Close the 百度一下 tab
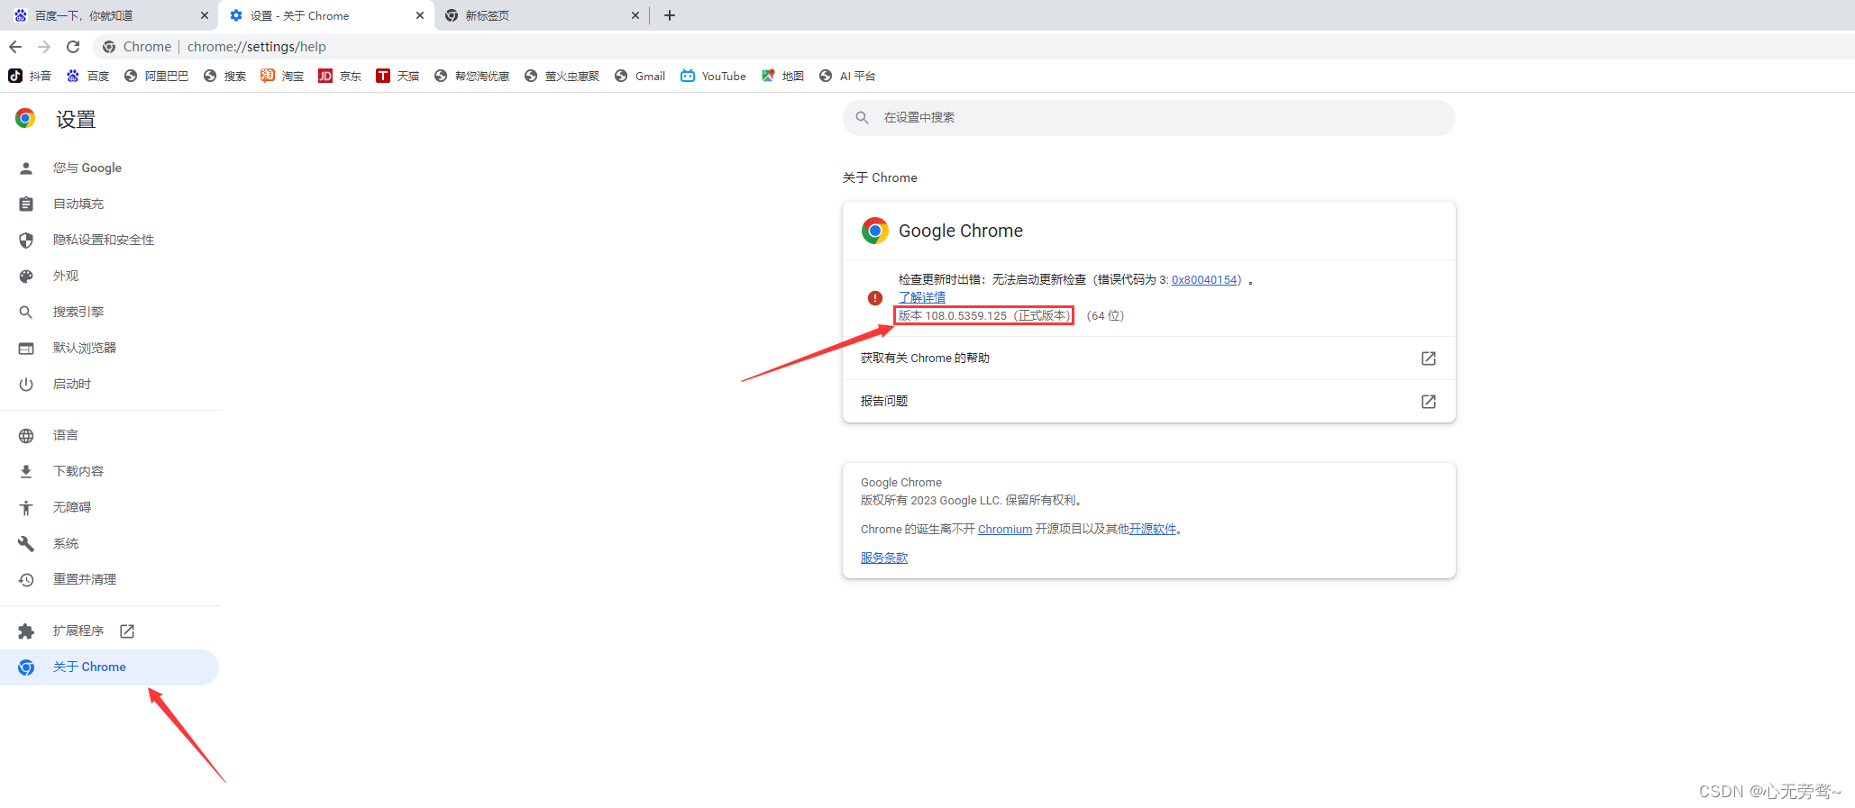Image resolution: width=1855 pixels, height=808 pixels. pos(205,15)
